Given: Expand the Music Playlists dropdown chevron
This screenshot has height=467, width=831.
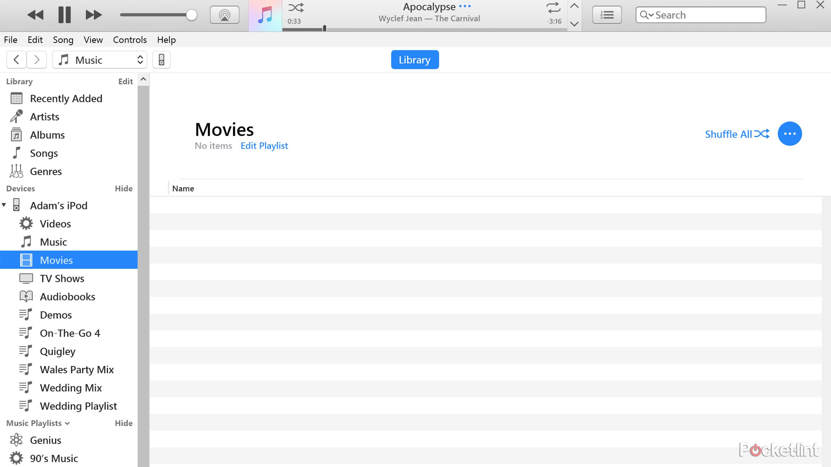Looking at the screenshot, I should [68, 424].
